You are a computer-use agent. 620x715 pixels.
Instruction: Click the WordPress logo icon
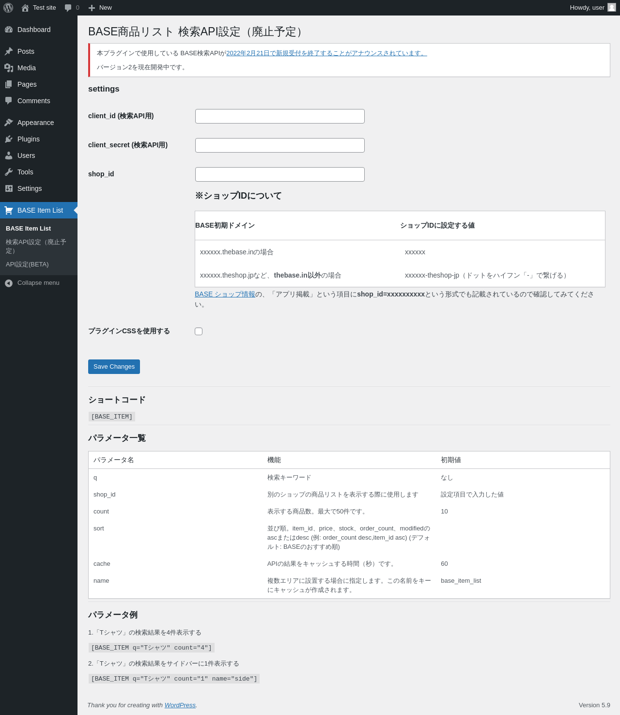click(x=8, y=8)
